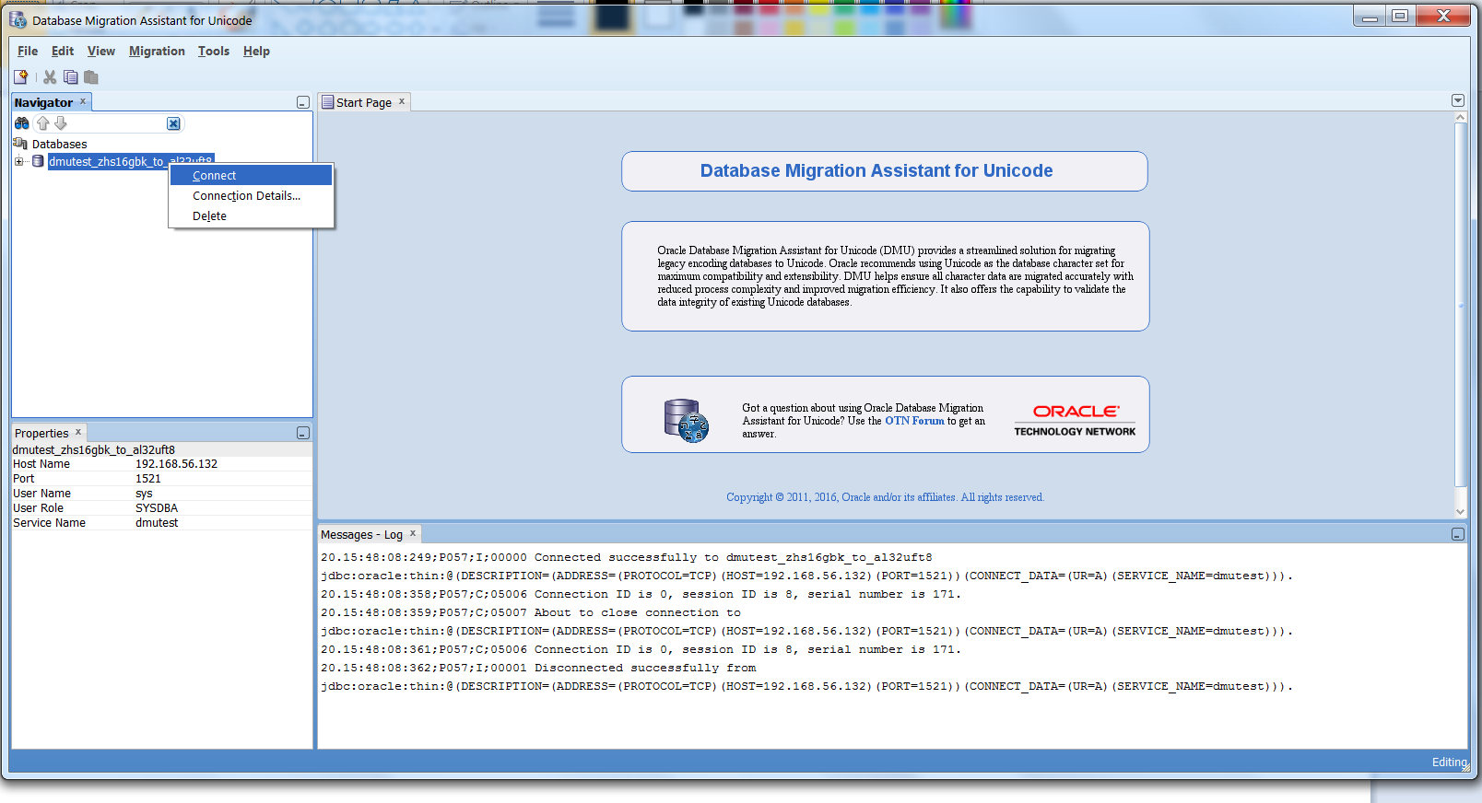Click the Port value 1521
The height and width of the screenshot is (803, 1482).
click(148, 479)
